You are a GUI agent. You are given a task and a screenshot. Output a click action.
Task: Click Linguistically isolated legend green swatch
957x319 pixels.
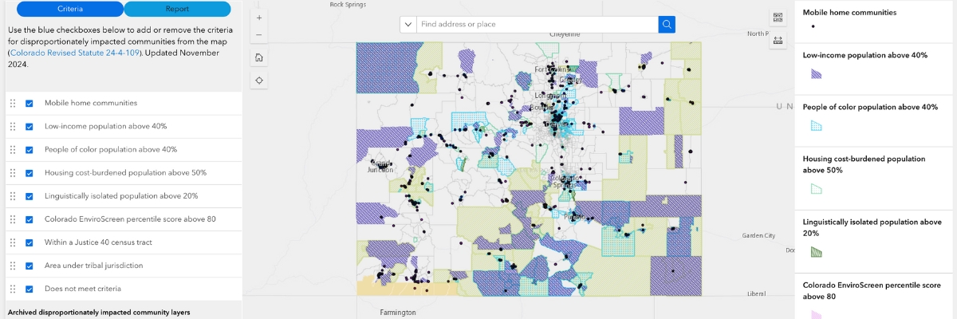coord(816,252)
